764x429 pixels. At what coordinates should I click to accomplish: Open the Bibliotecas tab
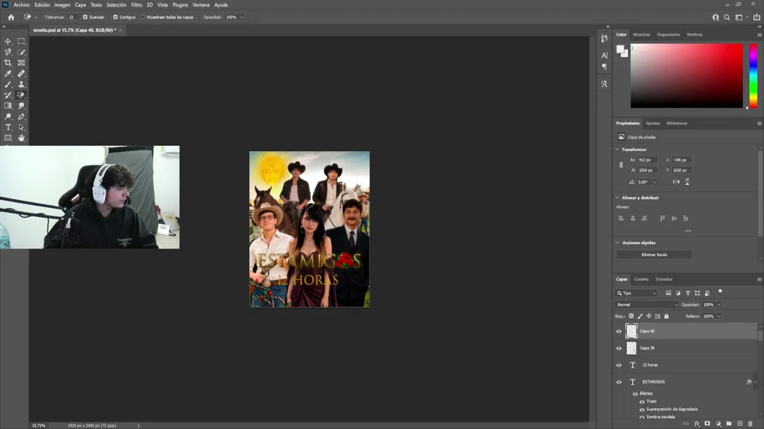(x=677, y=123)
